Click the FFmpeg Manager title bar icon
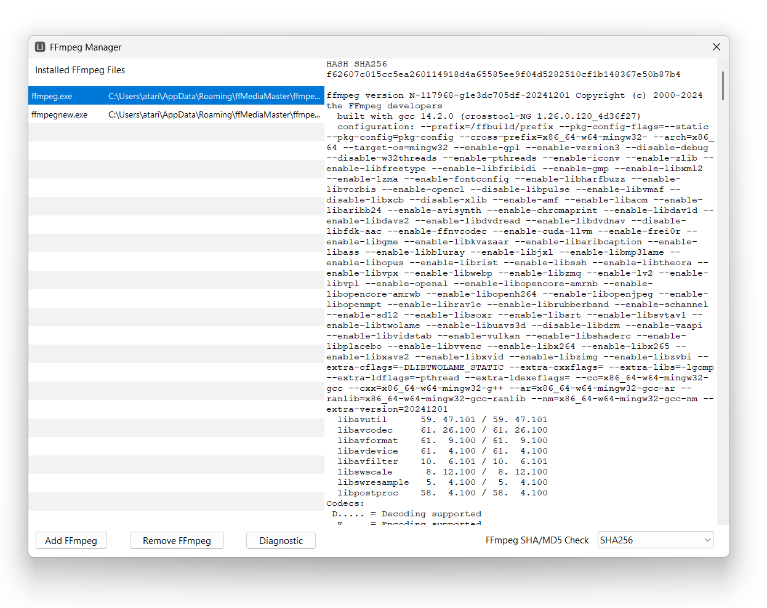767x608 pixels. tap(40, 47)
